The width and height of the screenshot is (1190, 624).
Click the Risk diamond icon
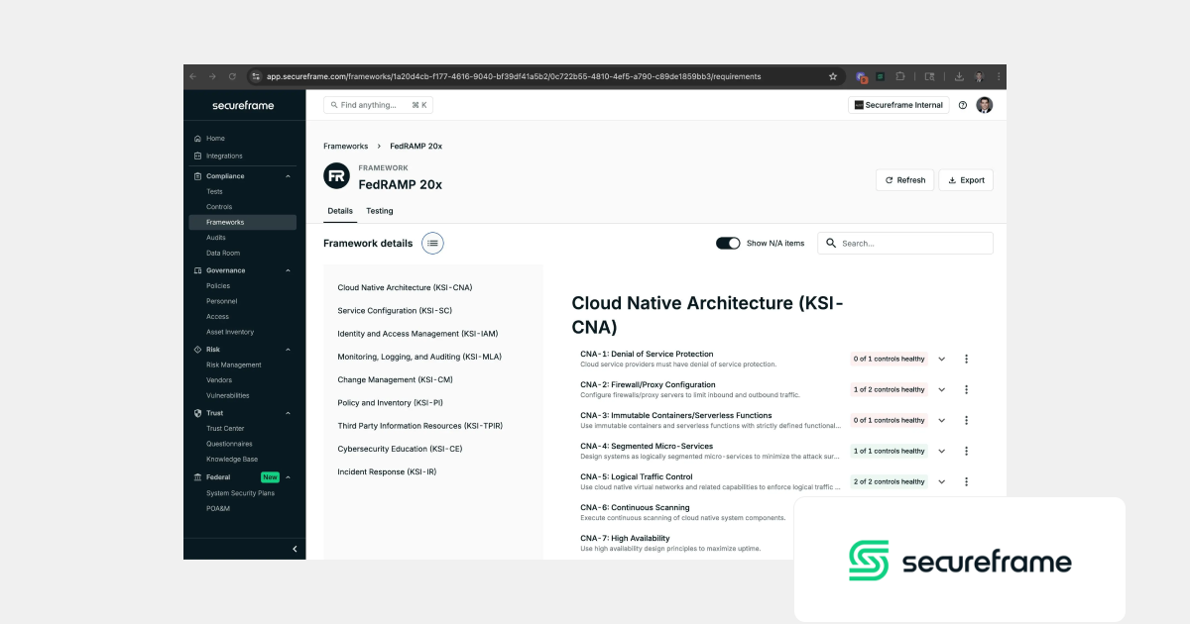click(198, 350)
